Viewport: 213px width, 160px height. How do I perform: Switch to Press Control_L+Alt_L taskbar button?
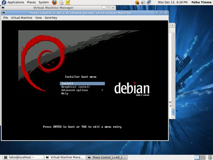pyautogui.click(x=107, y=157)
